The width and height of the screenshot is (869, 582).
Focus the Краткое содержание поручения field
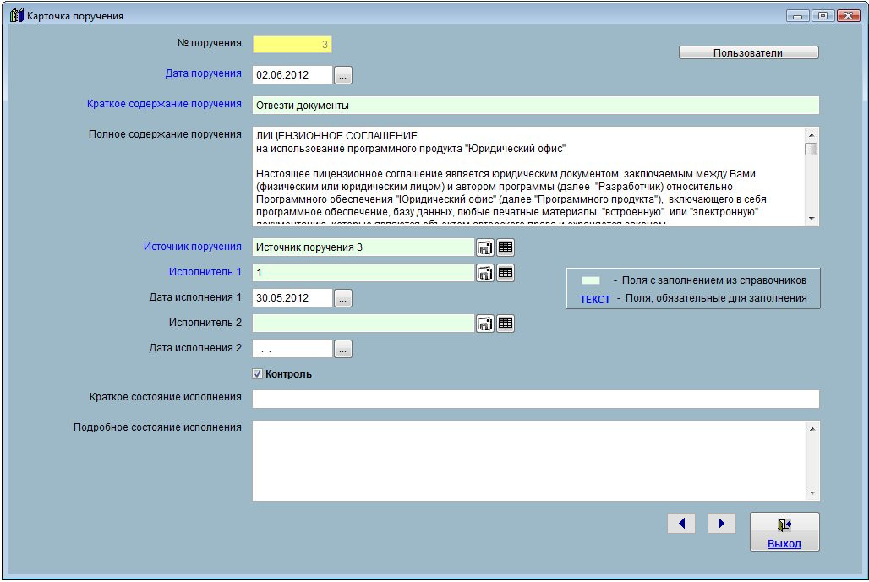pyautogui.click(x=535, y=106)
